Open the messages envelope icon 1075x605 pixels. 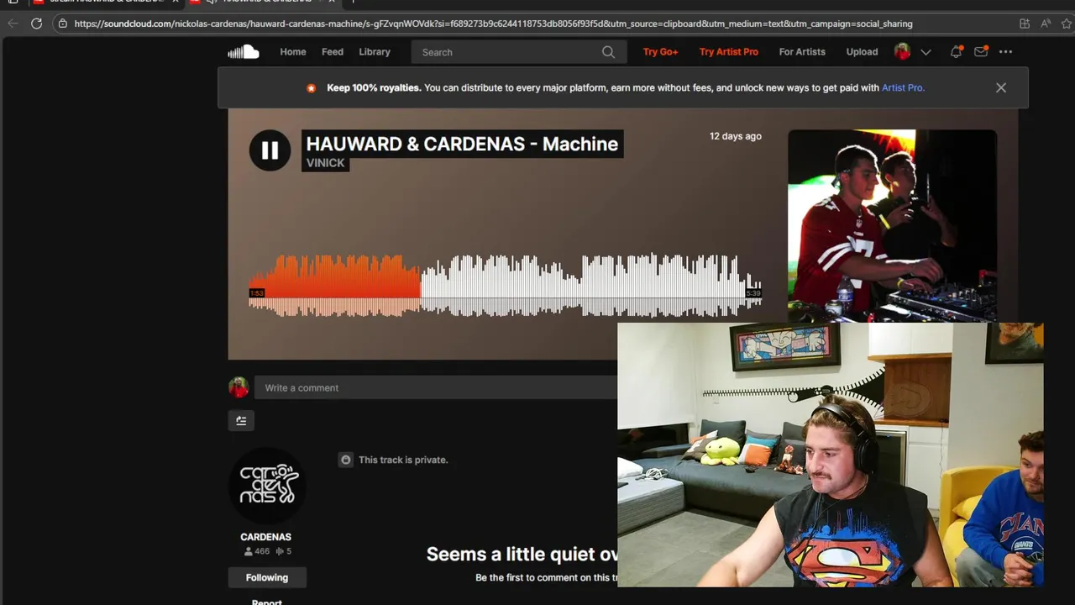pos(981,52)
